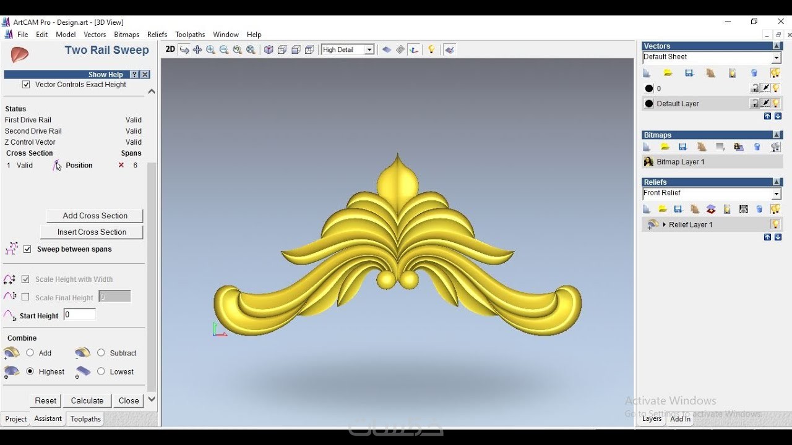Image resolution: width=792 pixels, height=445 pixels.
Task: Click the Start Height input field
Action: 80,315
